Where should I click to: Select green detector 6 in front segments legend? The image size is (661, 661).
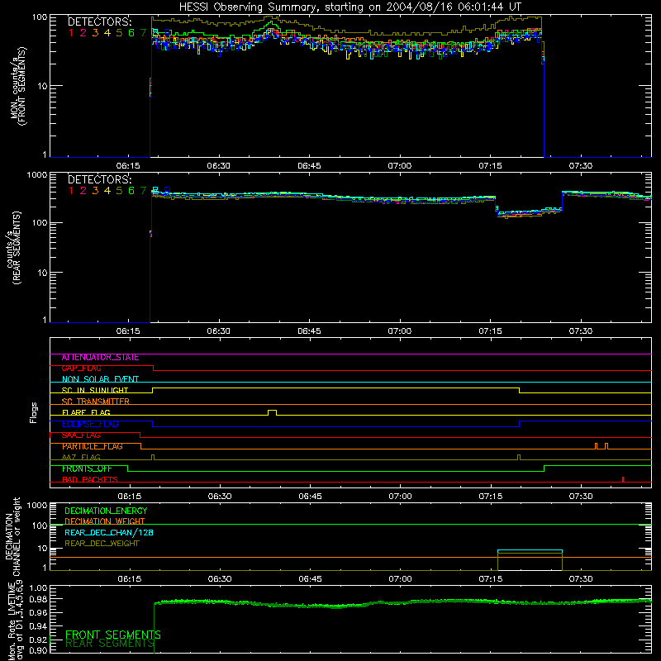click(131, 33)
